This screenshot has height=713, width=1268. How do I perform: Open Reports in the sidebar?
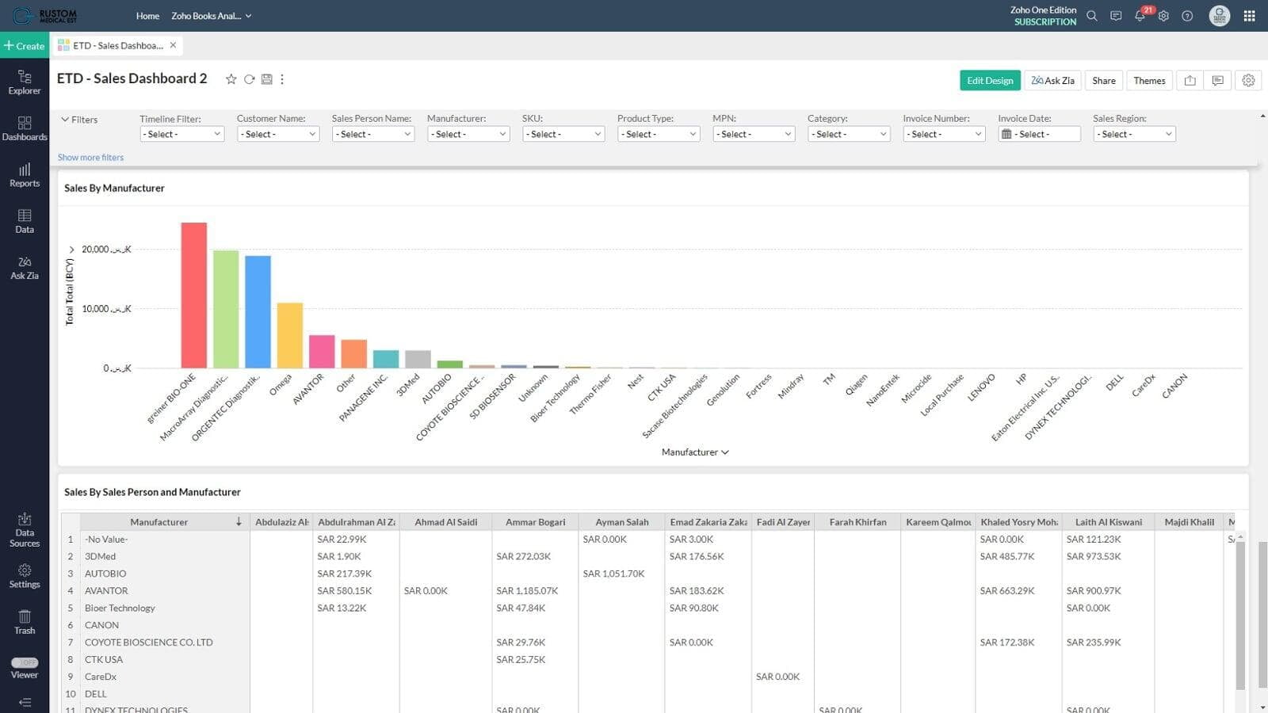coord(25,175)
